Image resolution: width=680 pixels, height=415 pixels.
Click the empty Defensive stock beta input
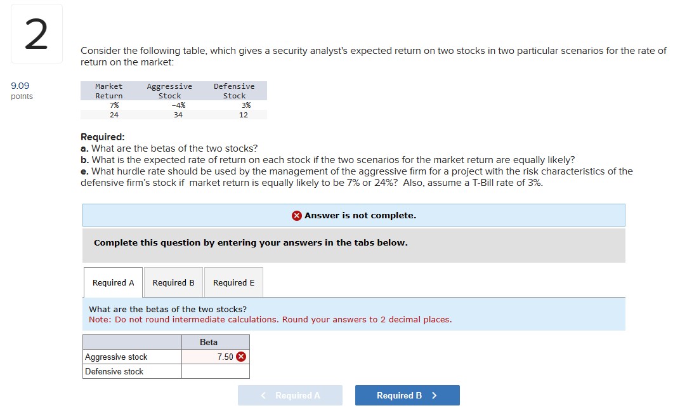(216, 371)
